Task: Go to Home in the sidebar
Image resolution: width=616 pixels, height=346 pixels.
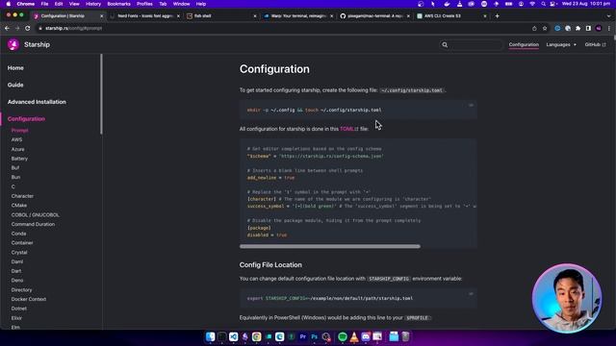Action: 15,68
